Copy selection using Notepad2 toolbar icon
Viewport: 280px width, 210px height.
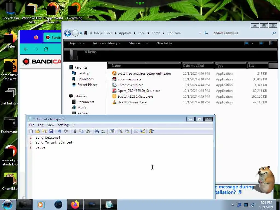pyautogui.click(x=81, y=131)
